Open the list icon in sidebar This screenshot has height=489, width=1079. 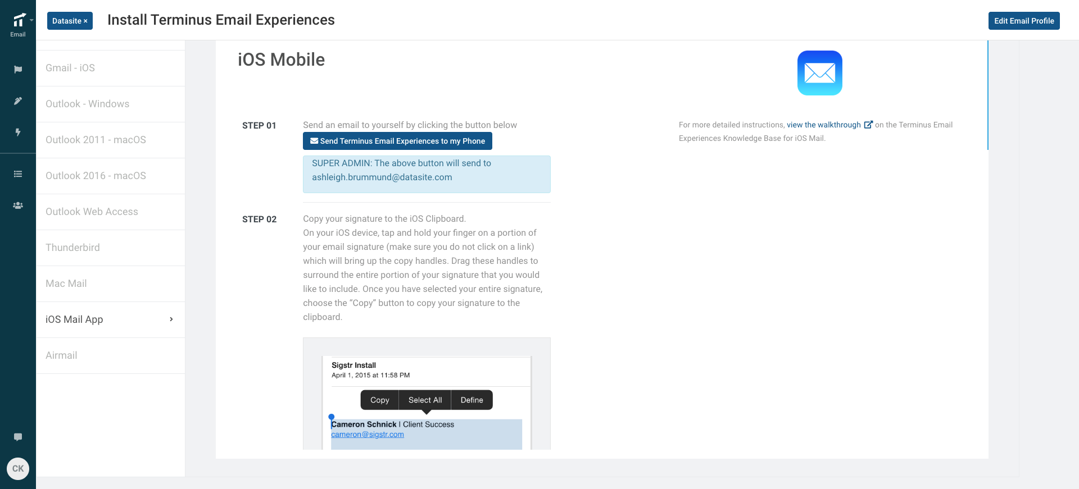18,174
